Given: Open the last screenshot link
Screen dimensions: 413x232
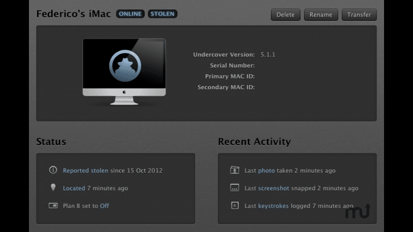Looking at the screenshot, I should tap(273, 188).
